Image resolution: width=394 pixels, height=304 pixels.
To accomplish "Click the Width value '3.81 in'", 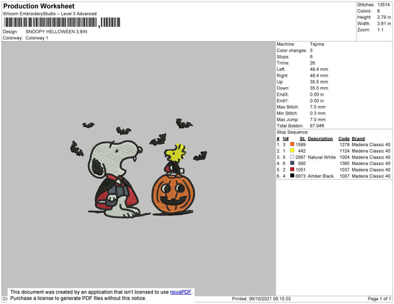I will (x=384, y=24).
